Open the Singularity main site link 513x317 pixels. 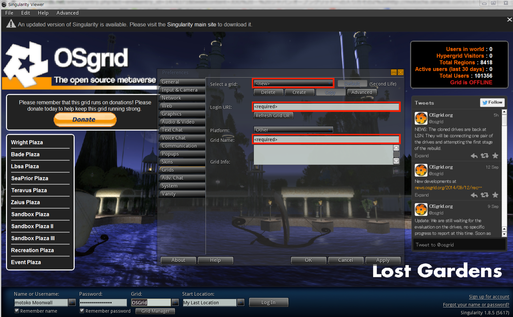point(192,25)
